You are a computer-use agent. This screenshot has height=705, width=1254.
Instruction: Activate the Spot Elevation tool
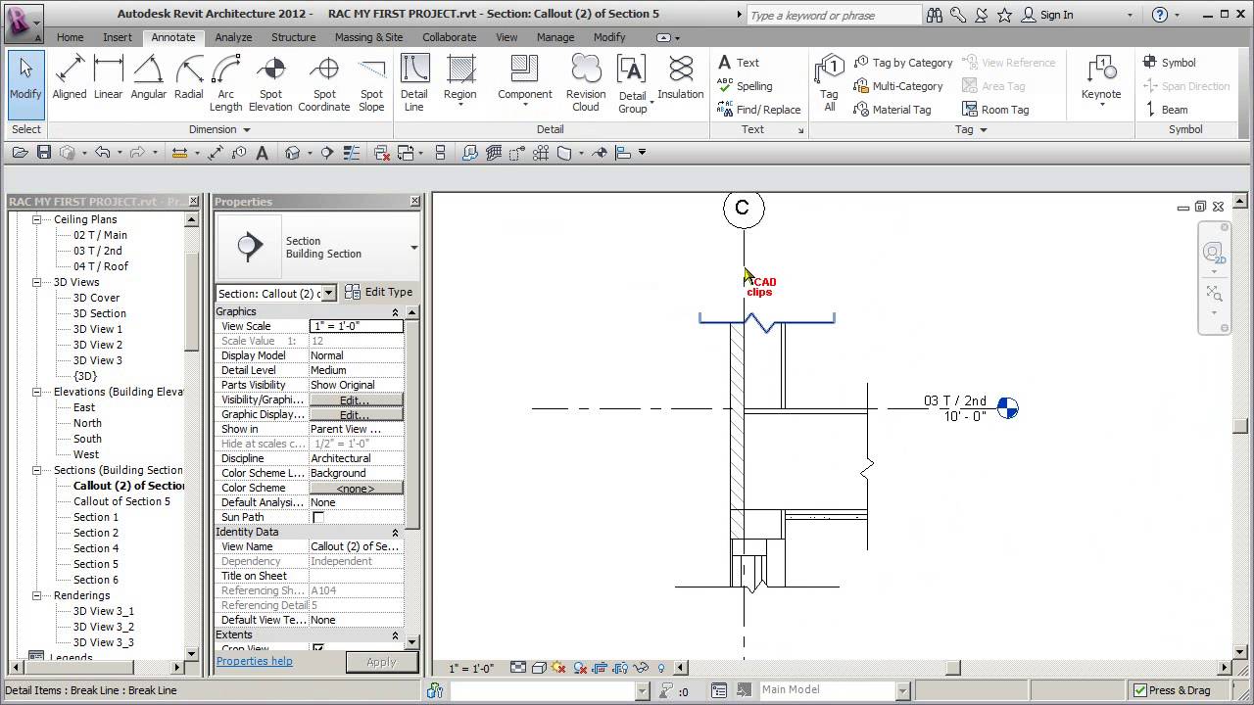pyautogui.click(x=270, y=82)
